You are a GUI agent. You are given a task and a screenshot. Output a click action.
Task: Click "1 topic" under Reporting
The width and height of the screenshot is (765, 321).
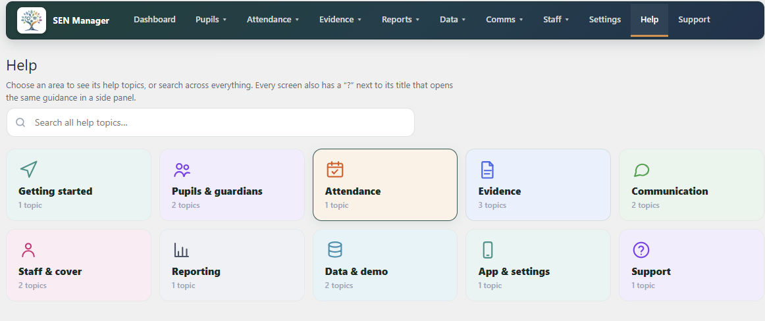pos(184,285)
